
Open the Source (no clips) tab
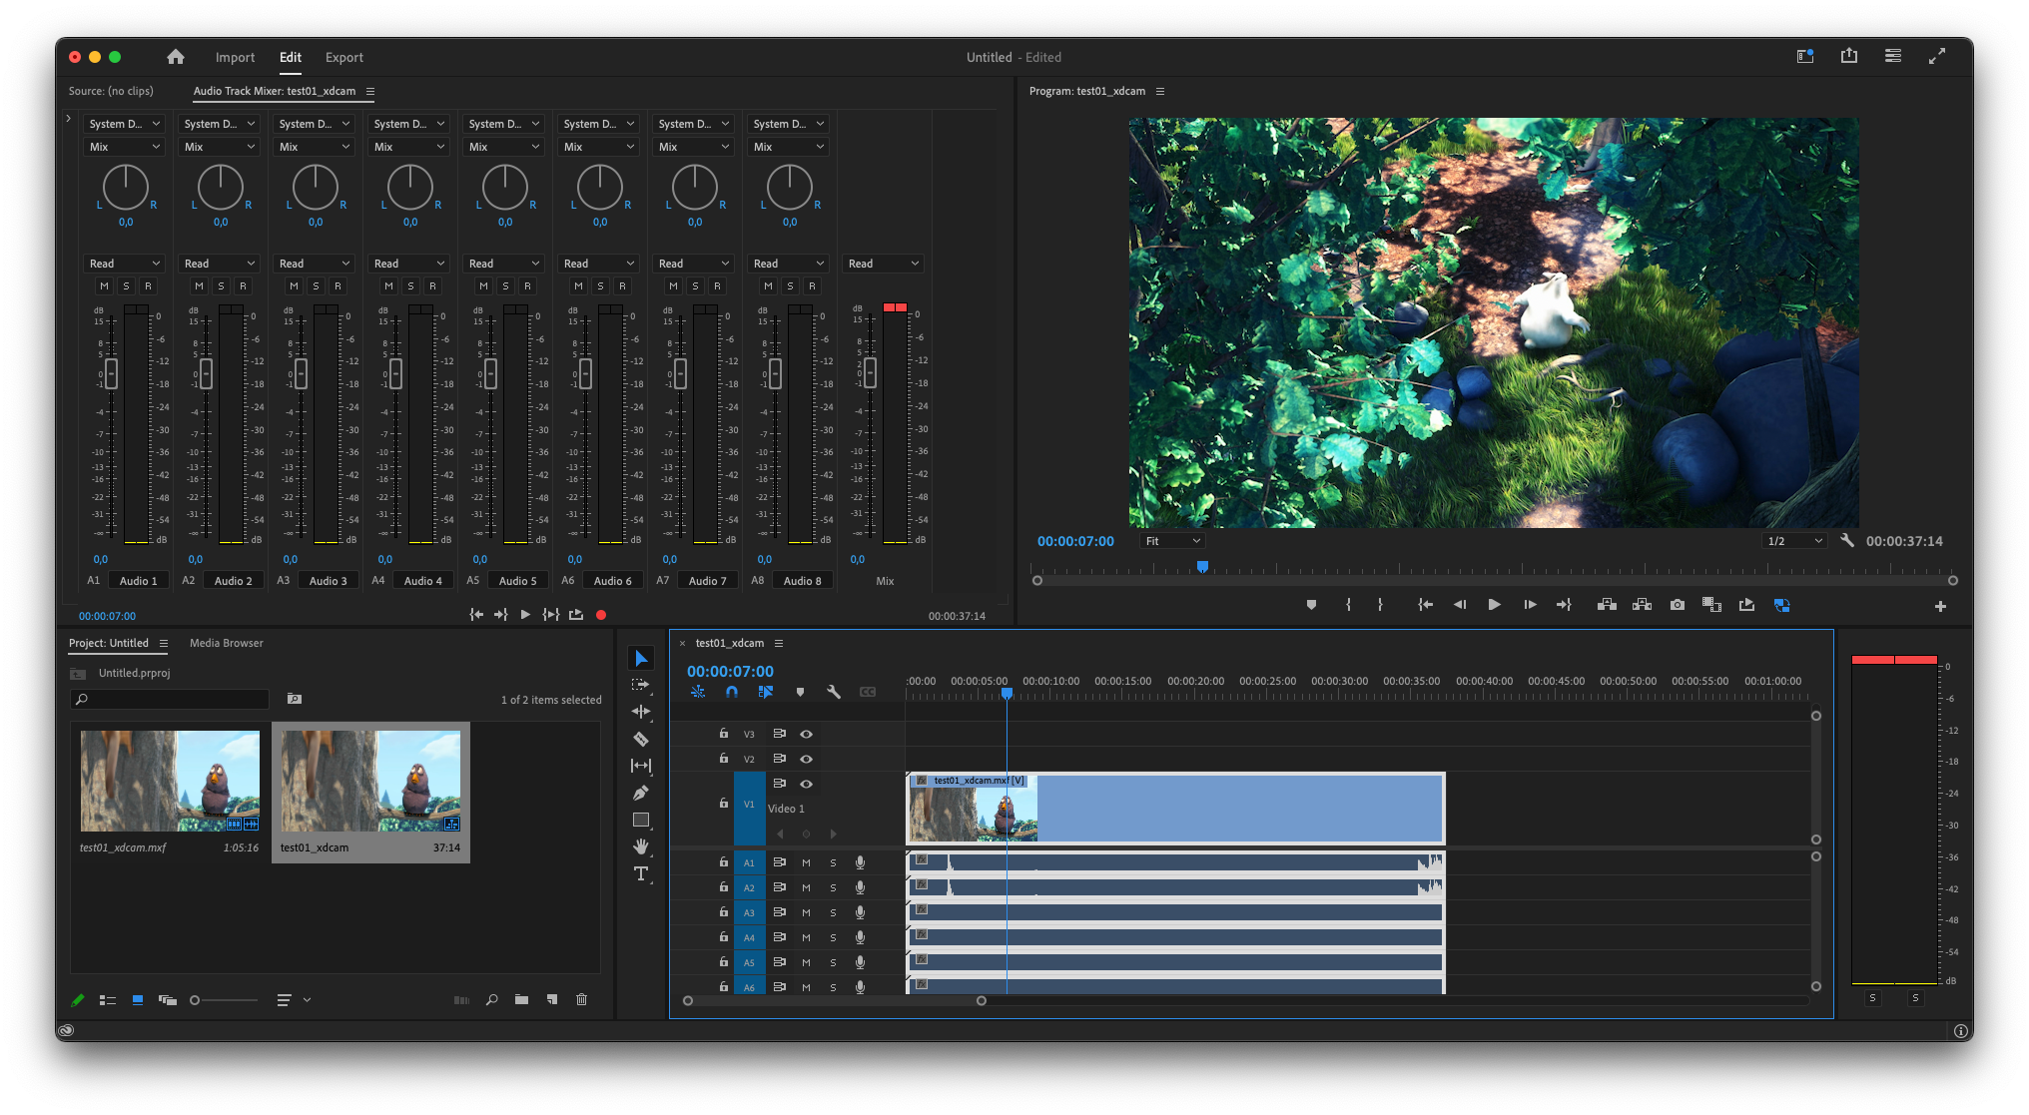tap(111, 91)
